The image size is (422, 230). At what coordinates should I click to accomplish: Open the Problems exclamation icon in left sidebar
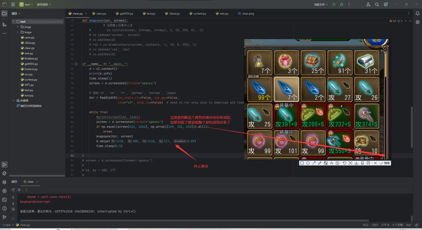tap(4, 209)
